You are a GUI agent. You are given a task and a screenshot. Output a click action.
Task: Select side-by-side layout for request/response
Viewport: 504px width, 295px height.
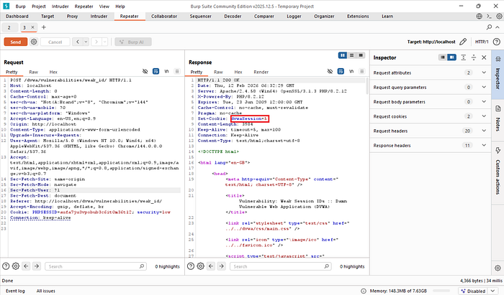(x=343, y=55)
